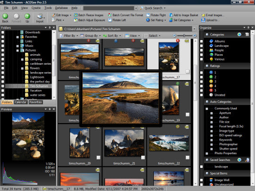Switch to the Calendar tab

[x=21, y=102]
